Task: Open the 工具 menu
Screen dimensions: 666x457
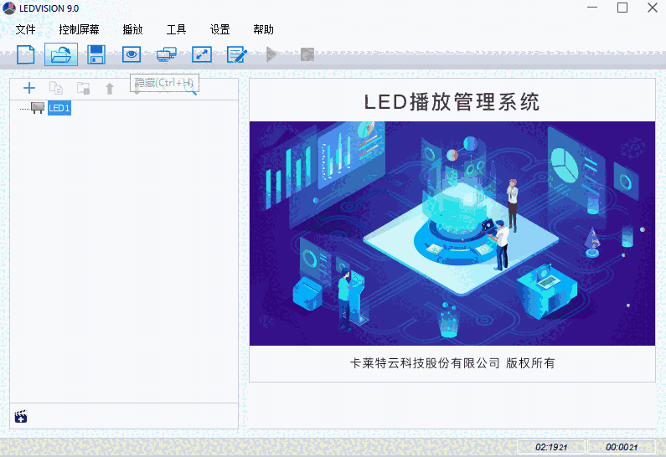Action: [x=176, y=29]
